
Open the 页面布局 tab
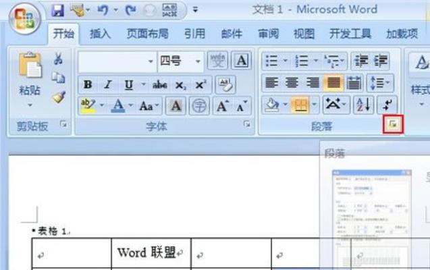148,34
